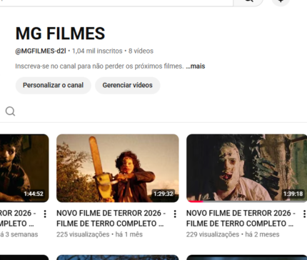The height and width of the screenshot is (260, 307).
Task: Open video title above 229 visualizações
Action: (x=241, y=218)
